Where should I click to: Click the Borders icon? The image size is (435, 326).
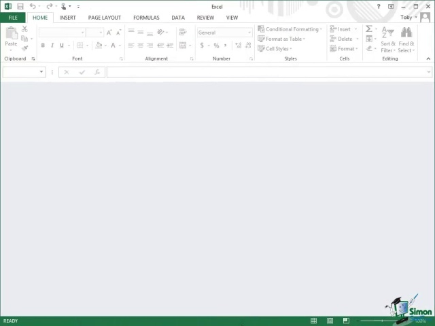coord(80,46)
